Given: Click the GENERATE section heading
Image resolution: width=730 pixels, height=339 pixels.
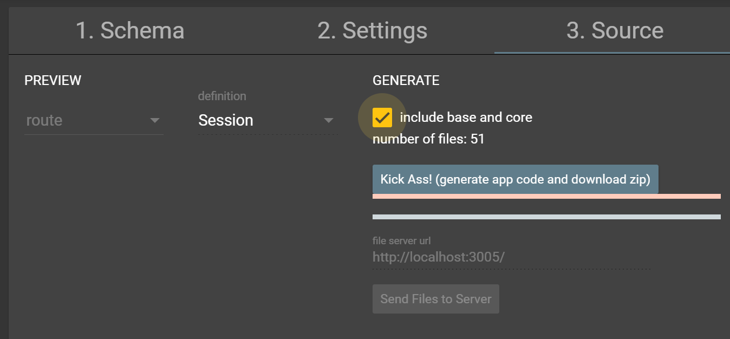Looking at the screenshot, I should 406,81.
